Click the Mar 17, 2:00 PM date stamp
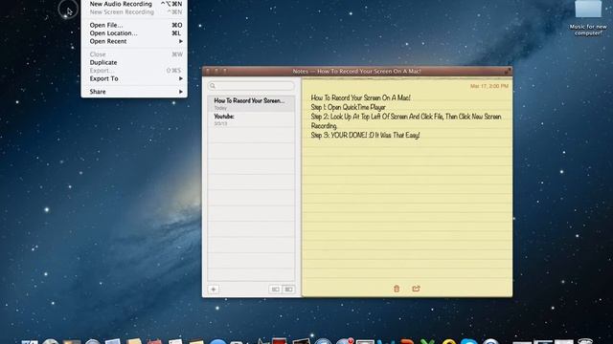Image resolution: width=613 pixels, height=344 pixels. (x=489, y=86)
